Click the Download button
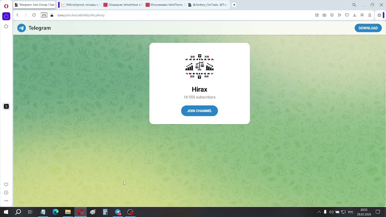The height and width of the screenshot is (217, 386). 368,28
